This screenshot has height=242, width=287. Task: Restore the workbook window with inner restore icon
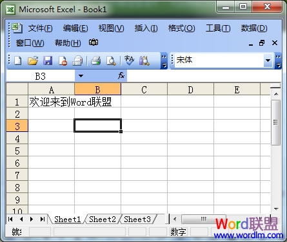(x=262, y=43)
